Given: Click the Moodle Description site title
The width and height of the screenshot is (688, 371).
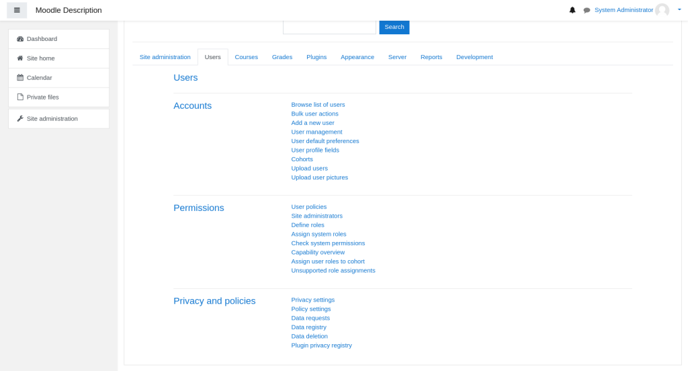Looking at the screenshot, I should 69,10.
